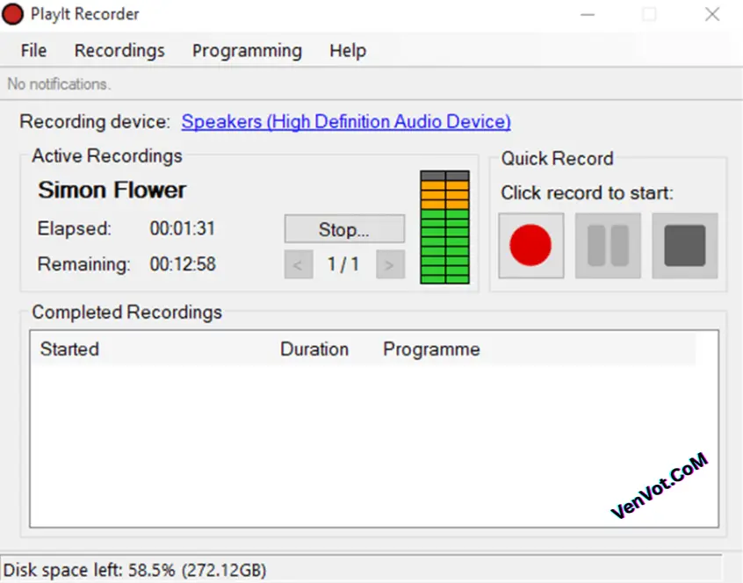The width and height of the screenshot is (743, 583).
Task: Click elapsed time 00:01:31
Action: click(183, 228)
